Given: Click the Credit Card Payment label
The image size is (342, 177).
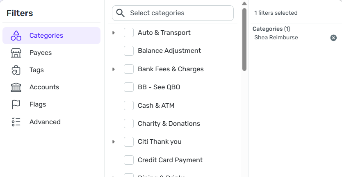Looking at the screenshot, I should [170, 160].
